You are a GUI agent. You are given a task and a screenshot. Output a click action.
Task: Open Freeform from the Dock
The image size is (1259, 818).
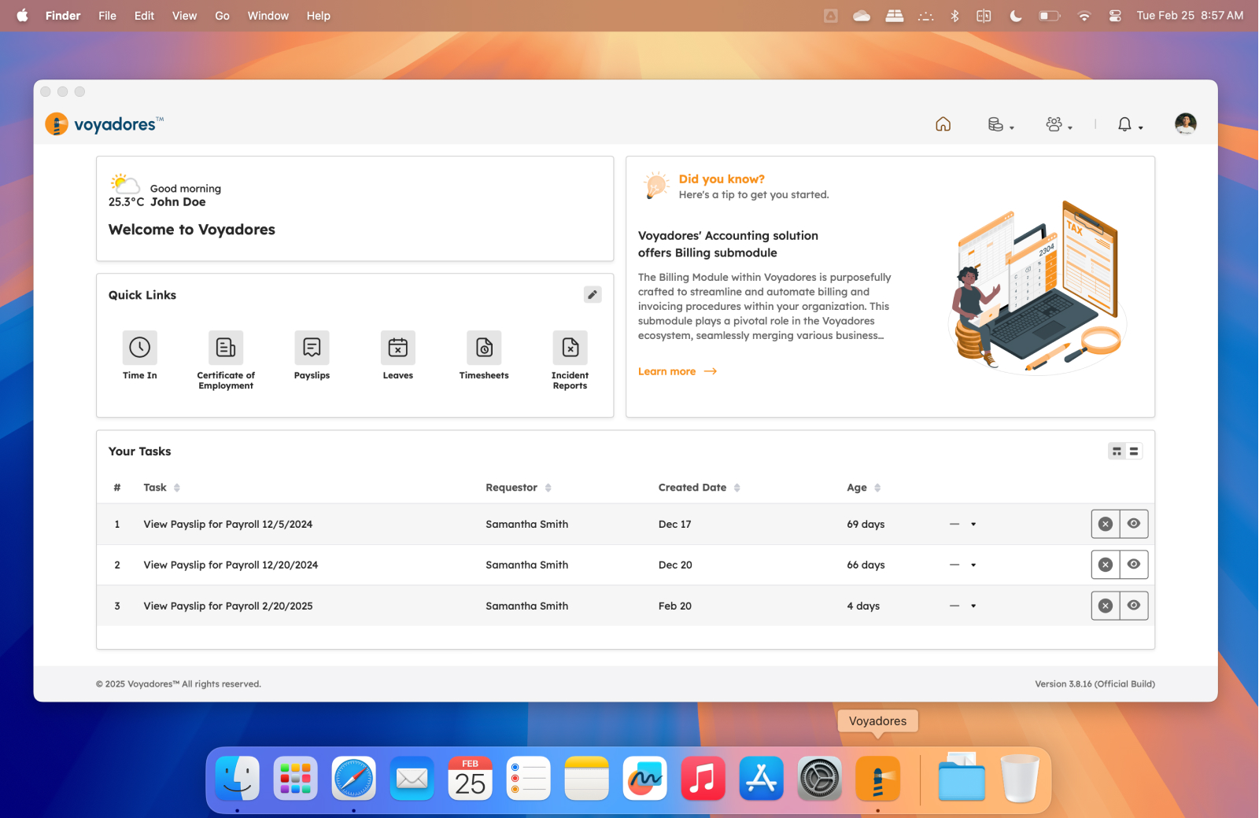click(644, 779)
